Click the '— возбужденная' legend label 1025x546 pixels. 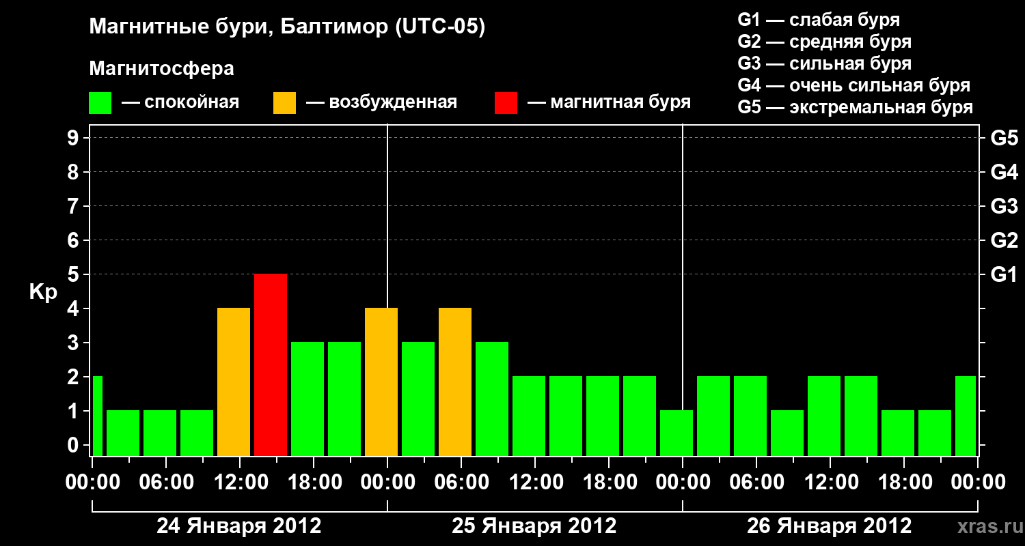[x=381, y=102]
